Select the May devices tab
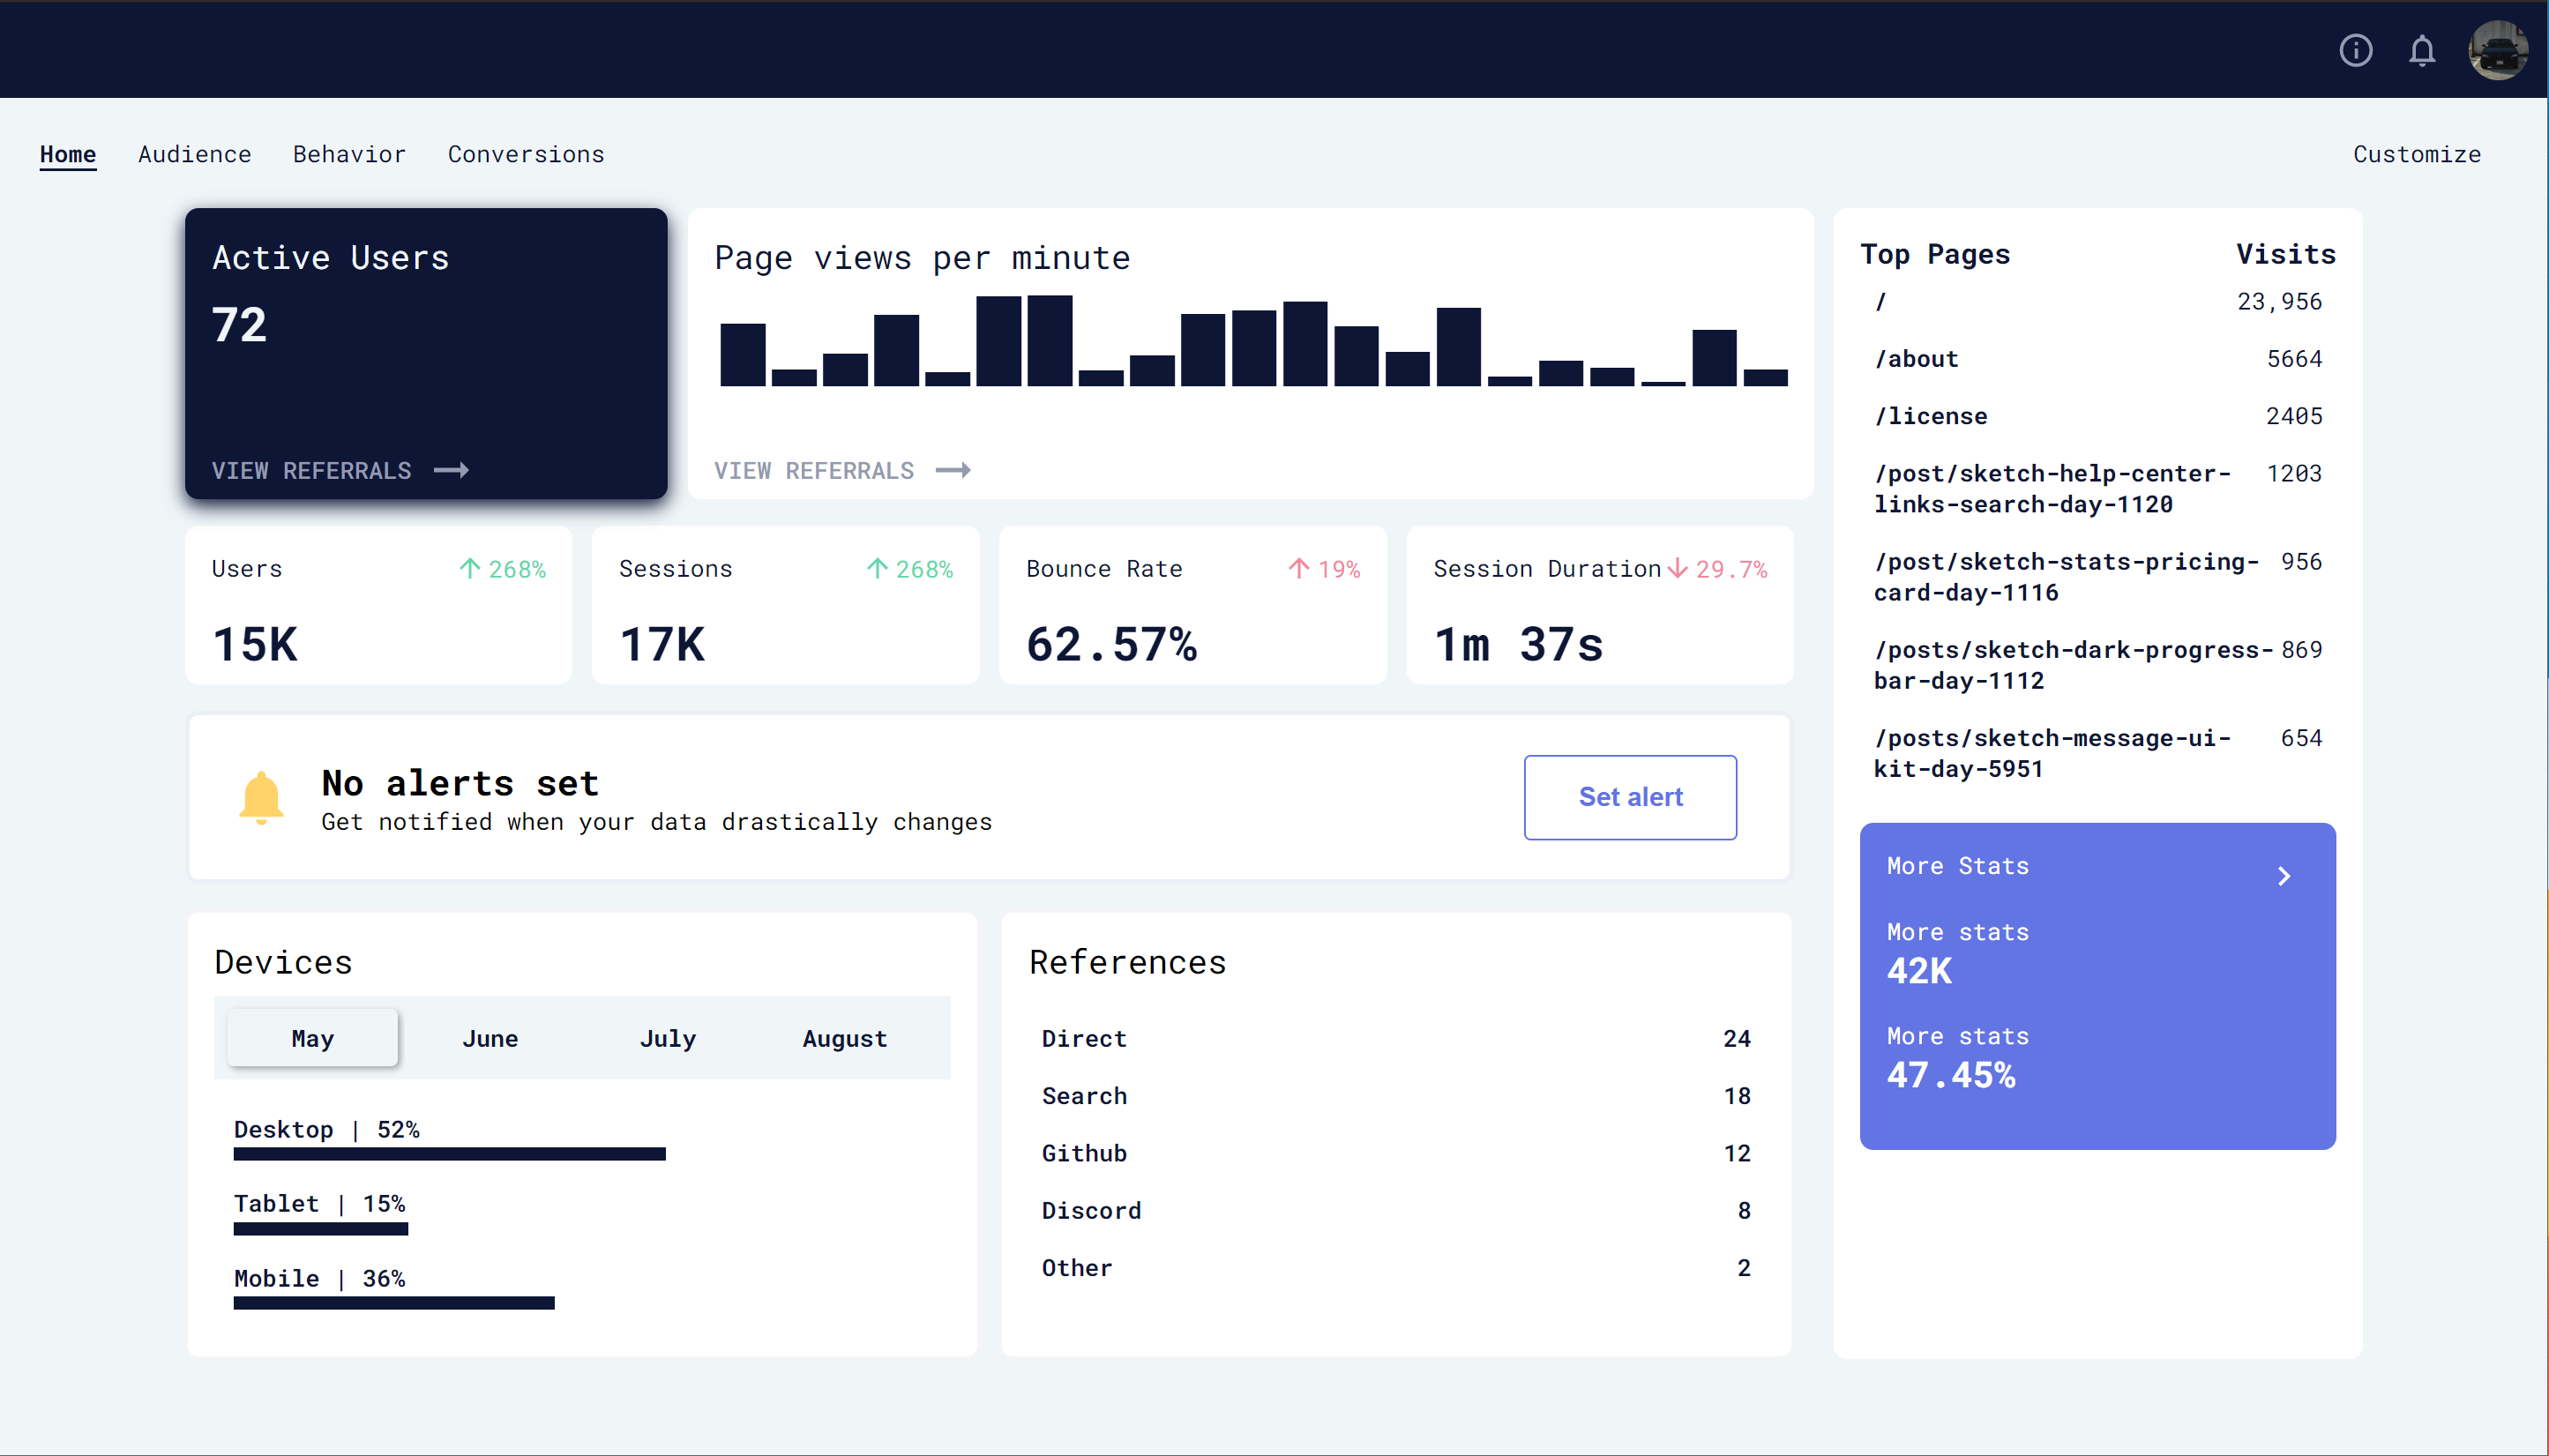Image resolution: width=2549 pixels, height=1456 pixels. point(312,1038)
